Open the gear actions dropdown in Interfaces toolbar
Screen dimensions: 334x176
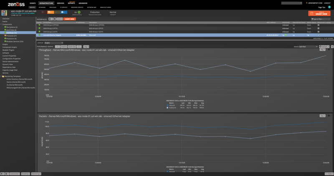(51, 19)
